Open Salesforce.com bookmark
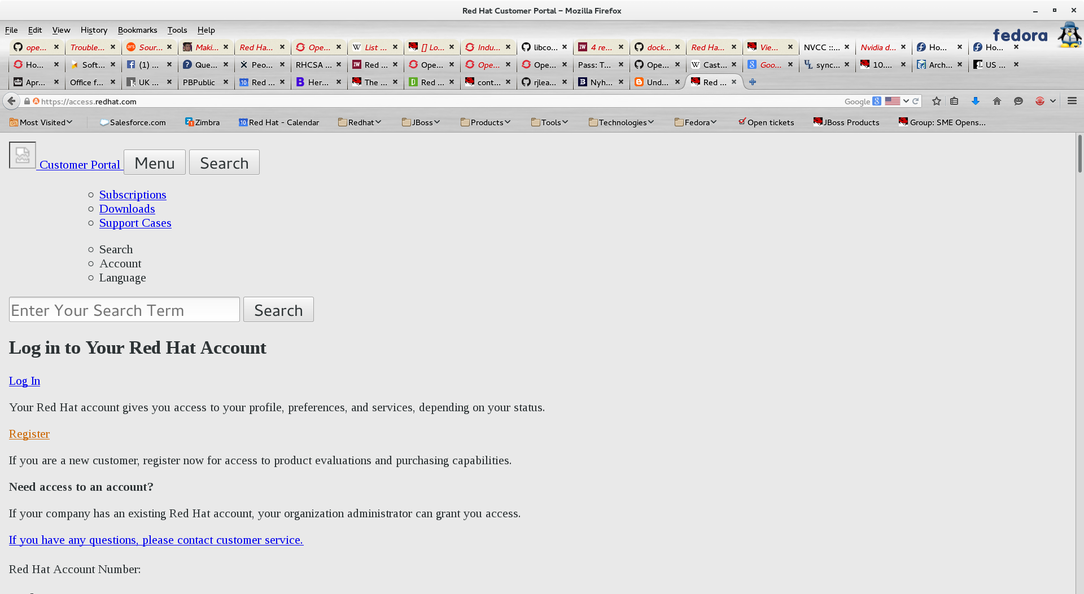1084x594 pixels. tap(133, 122)
